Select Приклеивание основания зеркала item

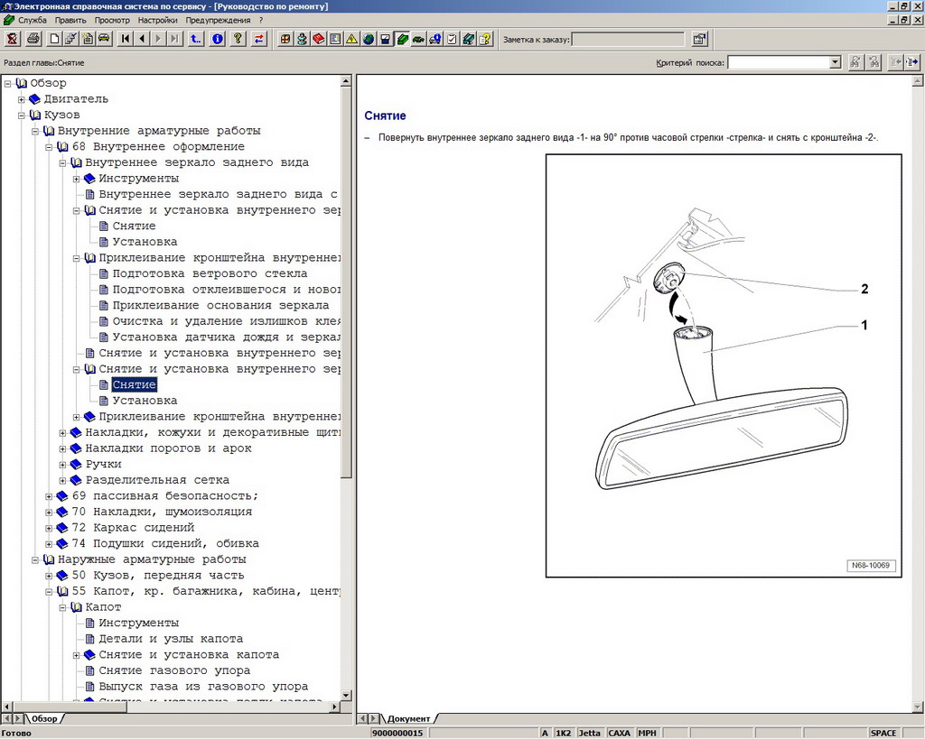220,305
